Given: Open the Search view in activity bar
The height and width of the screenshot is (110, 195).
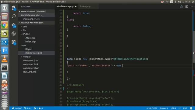Looking at the screenshot, I should [x=13, y=16].
